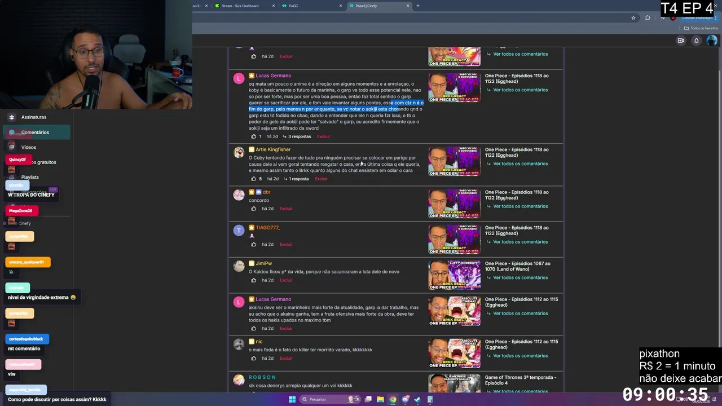Open the Playlists sidebar section
Screen dimensions: 722x406
30,177
